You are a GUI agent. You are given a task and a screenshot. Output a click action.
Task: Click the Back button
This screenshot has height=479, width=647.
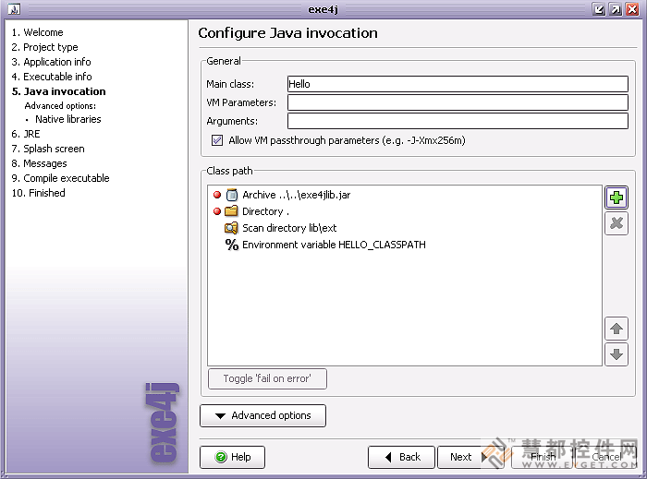coord(401,457)
